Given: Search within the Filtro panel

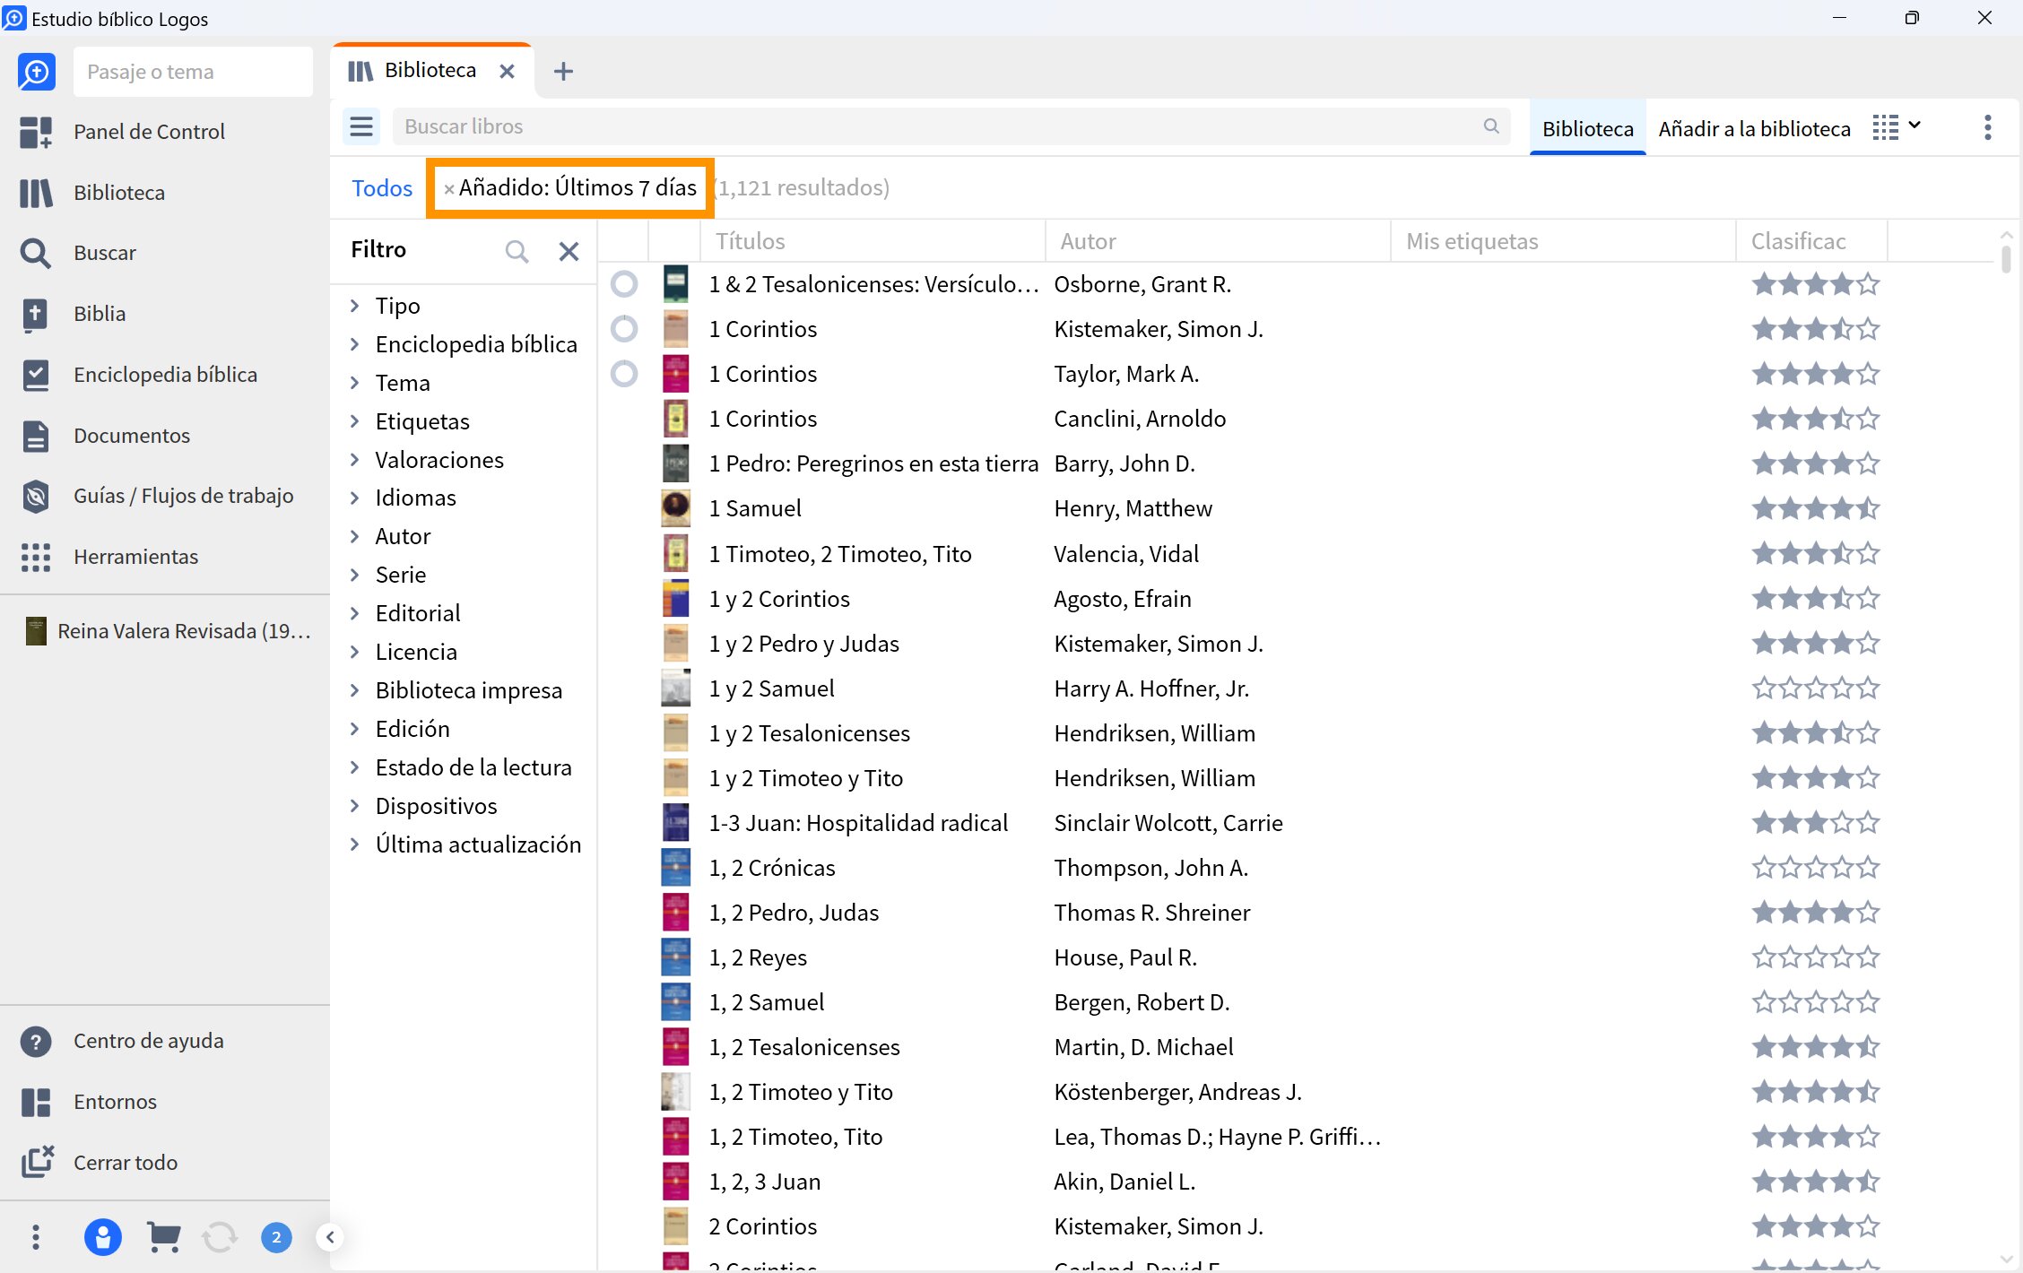Looking at the screenshot, I should point(517,251).
